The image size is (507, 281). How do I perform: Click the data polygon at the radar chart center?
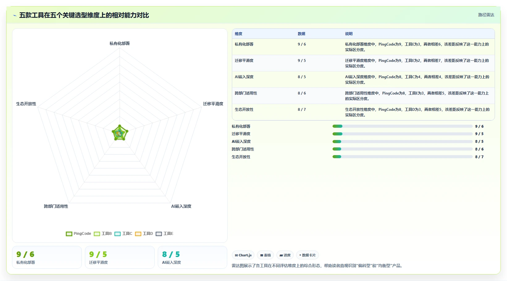tap(120, 133)
